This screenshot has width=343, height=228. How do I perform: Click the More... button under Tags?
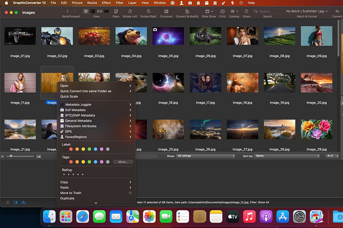tap(123, 161)
